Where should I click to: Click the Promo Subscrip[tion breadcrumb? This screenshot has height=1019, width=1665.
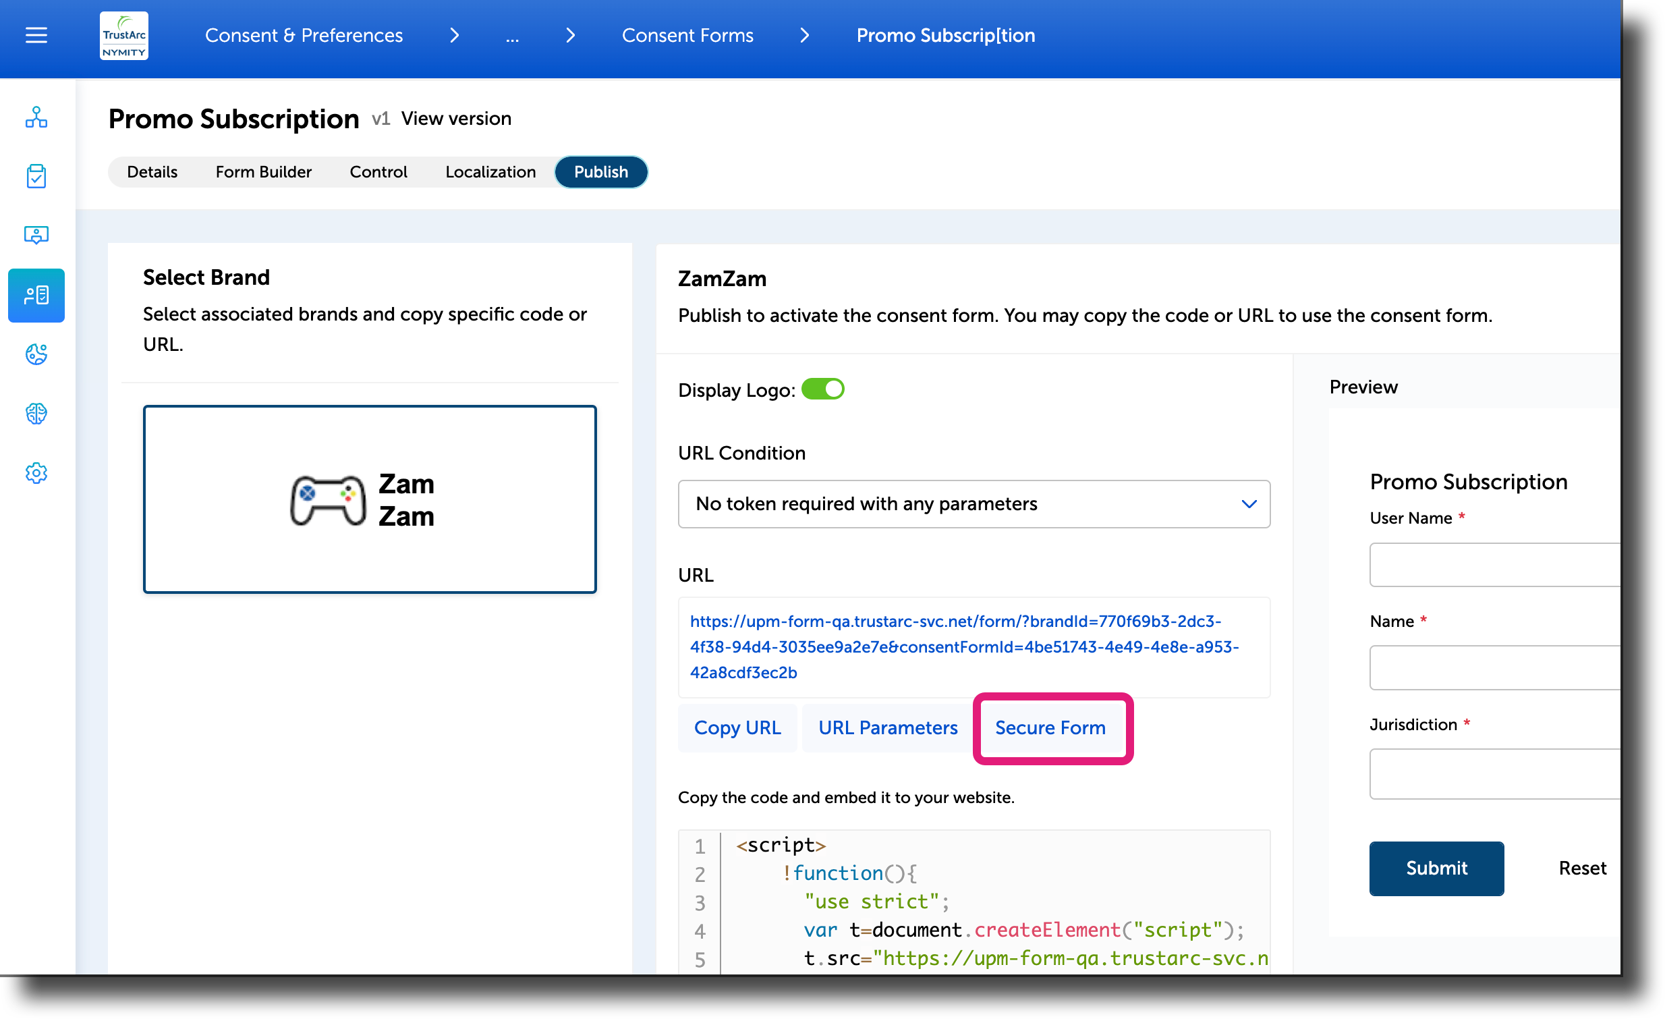pyautogui.click(x=945, y=35)
